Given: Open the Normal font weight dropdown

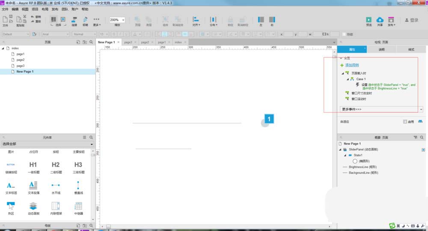Looking at the screenshot, I should pos(84,34).
